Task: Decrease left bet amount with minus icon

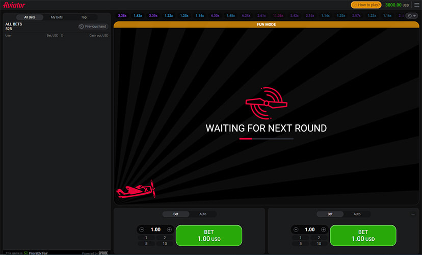Action: click(x=141, y=229)
